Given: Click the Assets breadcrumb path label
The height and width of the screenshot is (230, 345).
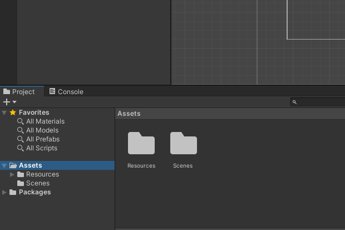Looking at the screenshot, I should 129,114.
